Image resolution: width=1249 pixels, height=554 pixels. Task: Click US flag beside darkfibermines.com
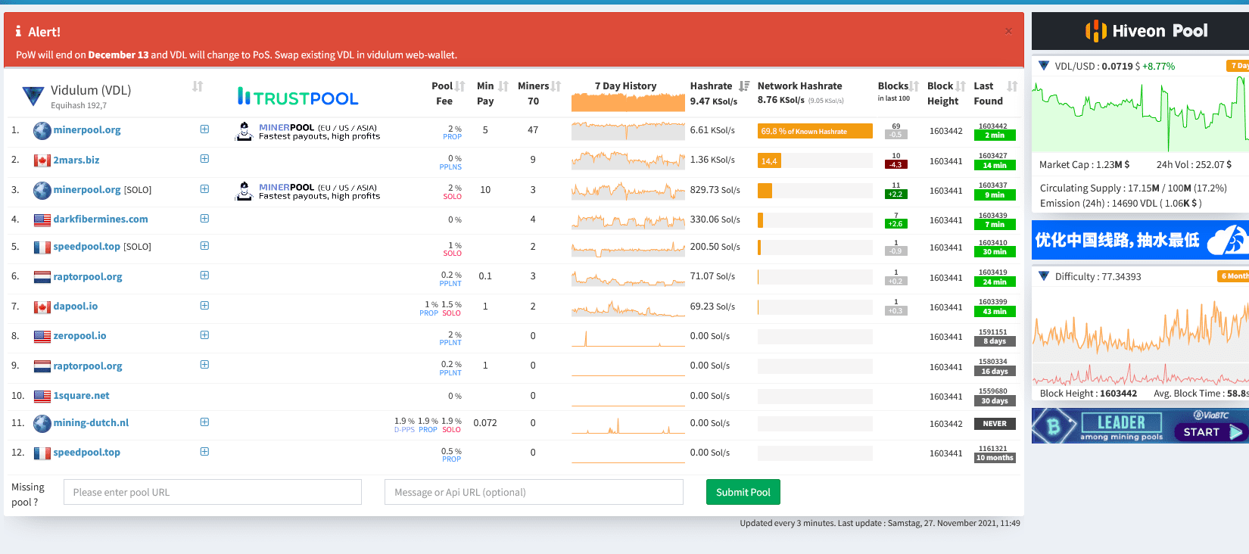point(42,219)
